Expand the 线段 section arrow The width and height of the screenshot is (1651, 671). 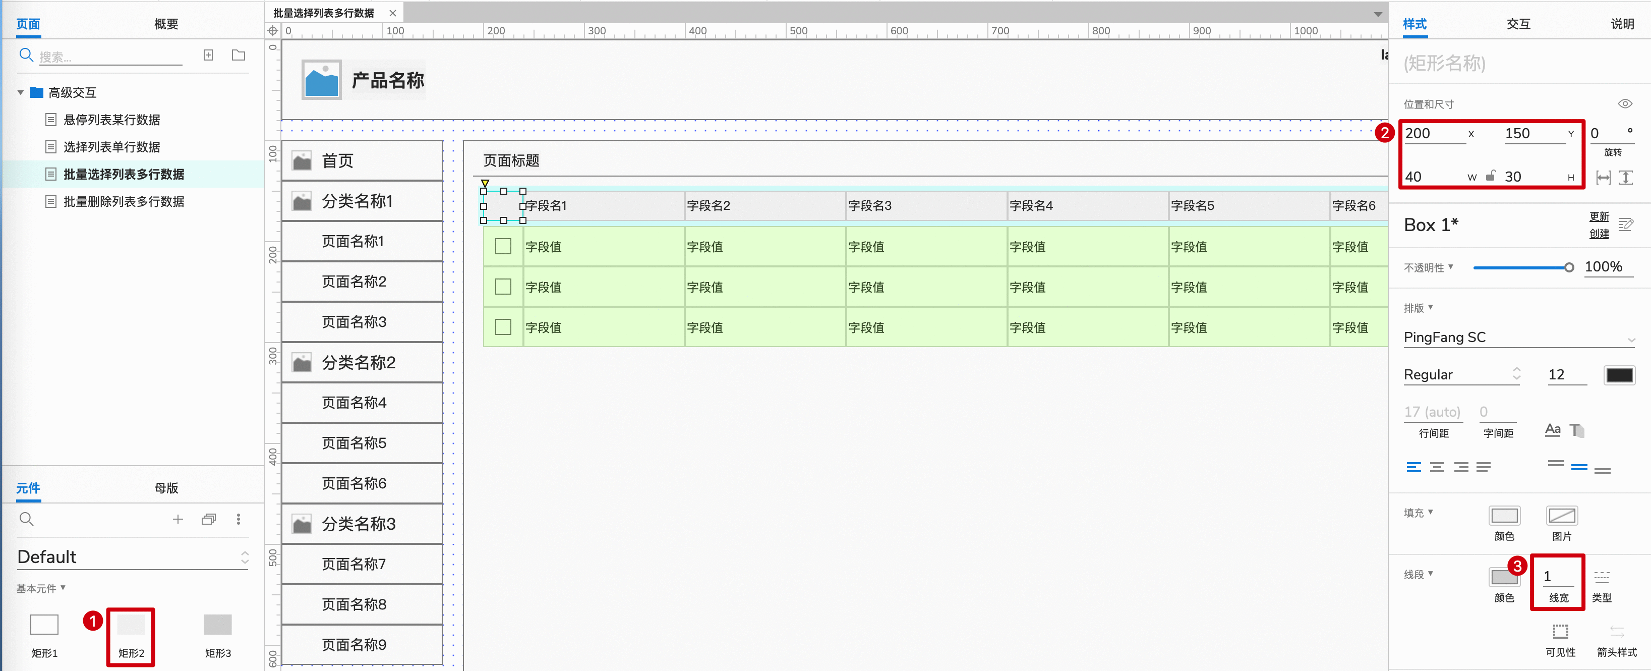(x=1431, y=574)
